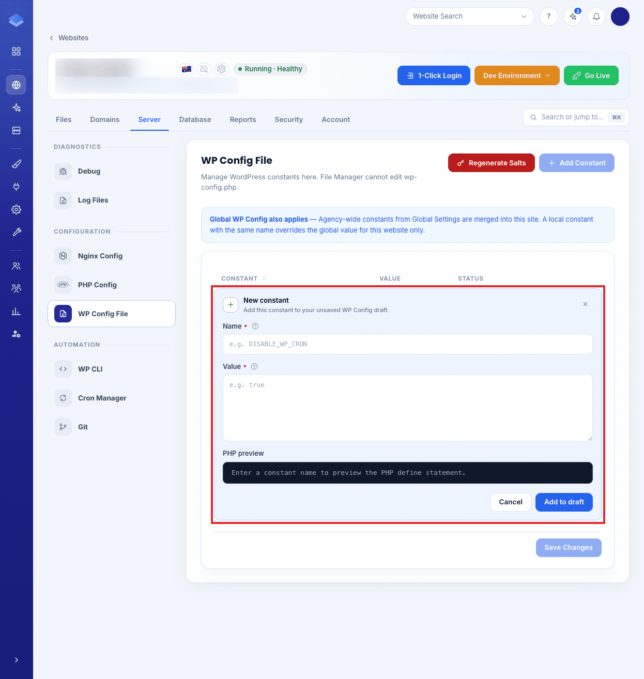644x679 pixels.
Task: Click Add to draft
Action: 564,502
